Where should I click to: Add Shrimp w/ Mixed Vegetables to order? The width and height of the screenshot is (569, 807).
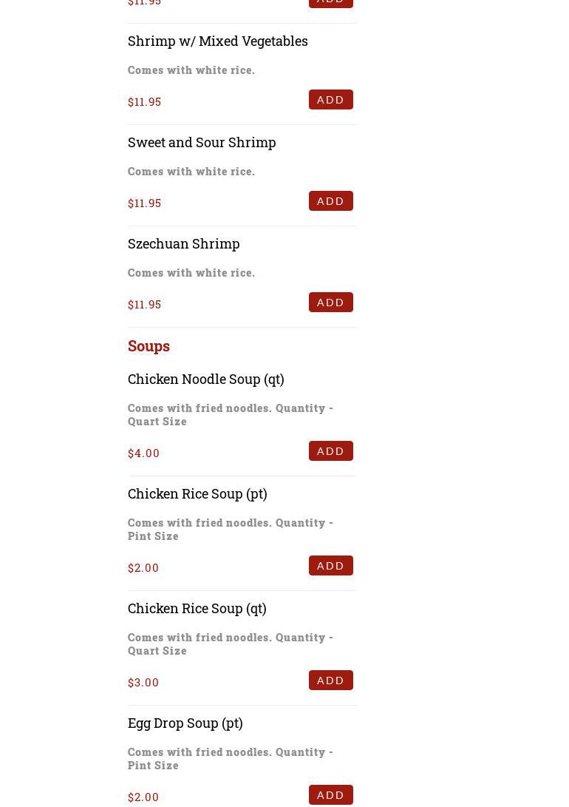tap(330, 100)
